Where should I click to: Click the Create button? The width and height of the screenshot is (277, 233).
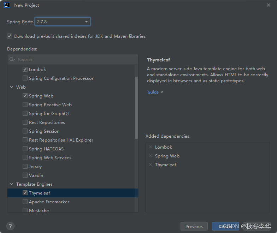click(225, 226)
